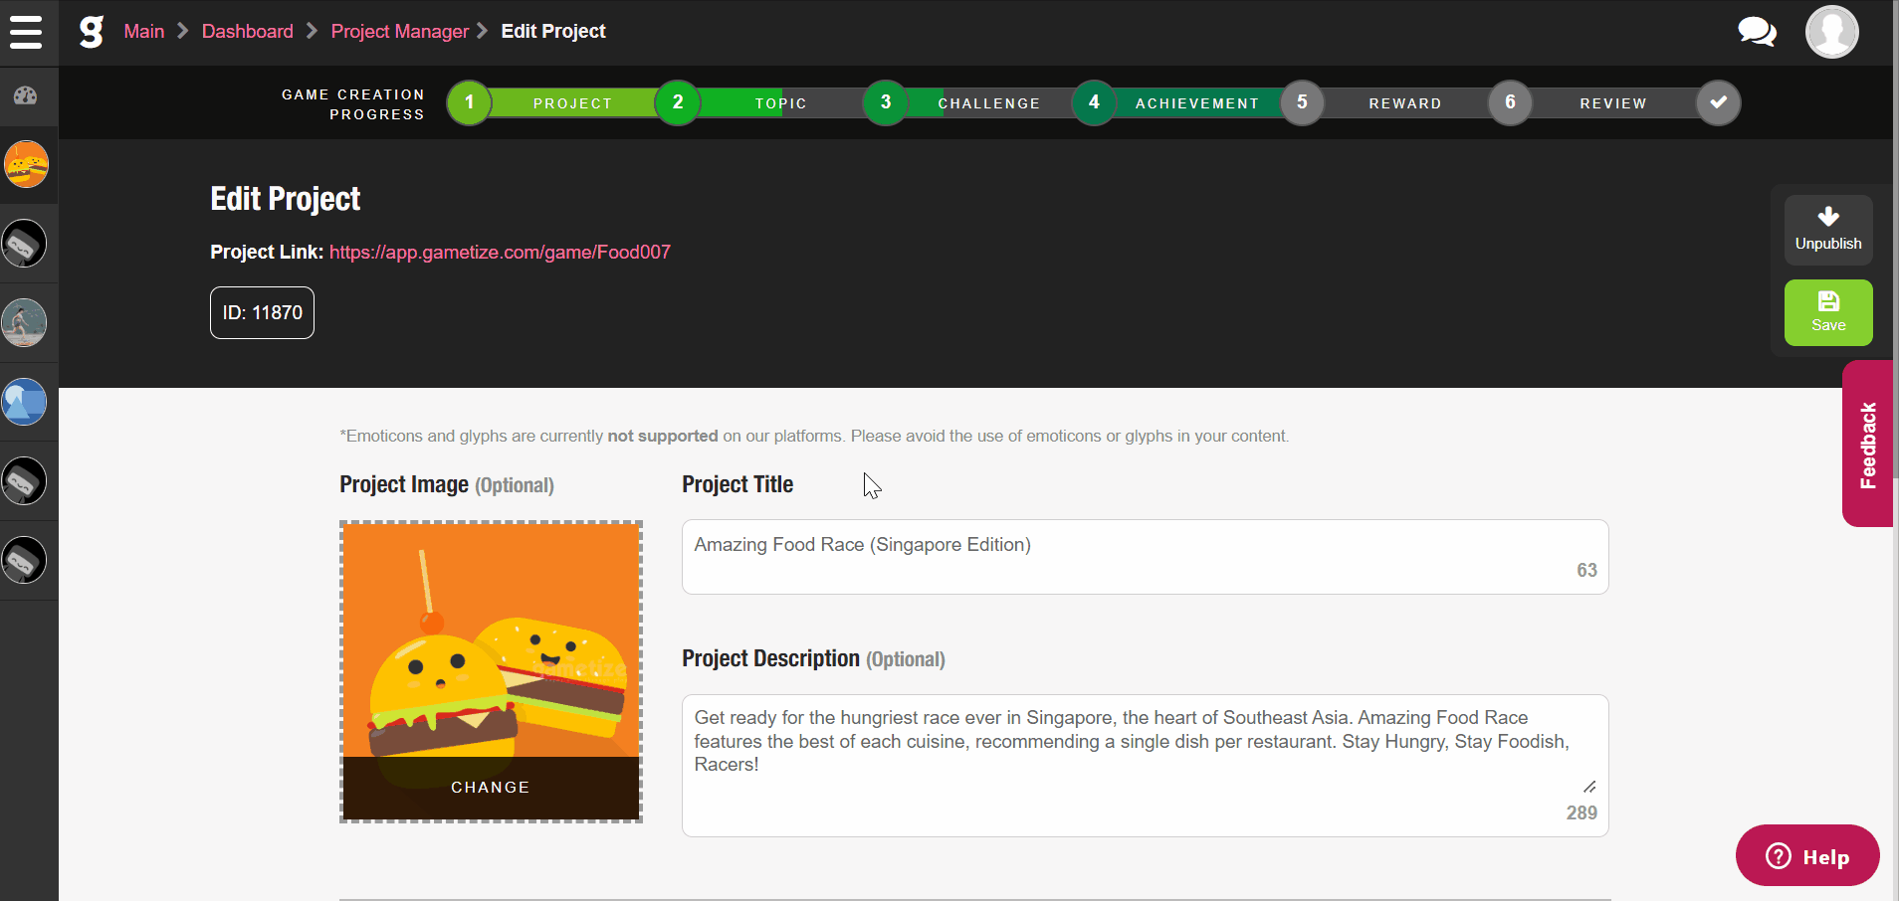Viewport: 1899px width, 901px height.
Task: Open the ACHIEVEMENT progress step
Action: 1197,103
